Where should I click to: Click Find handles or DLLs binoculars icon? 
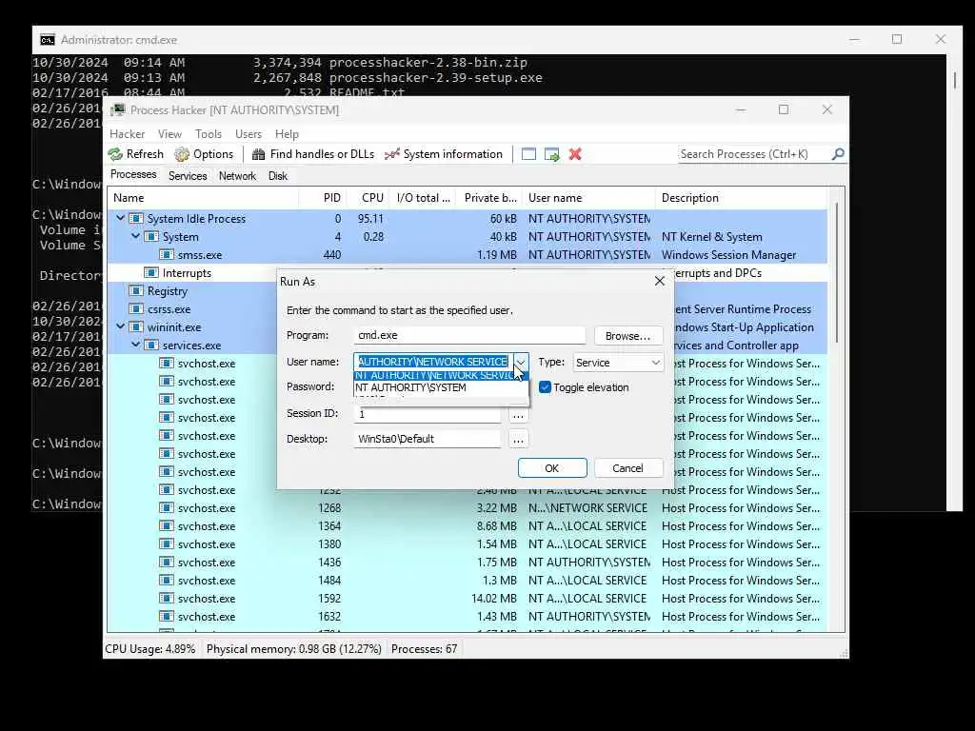[259, 154]
